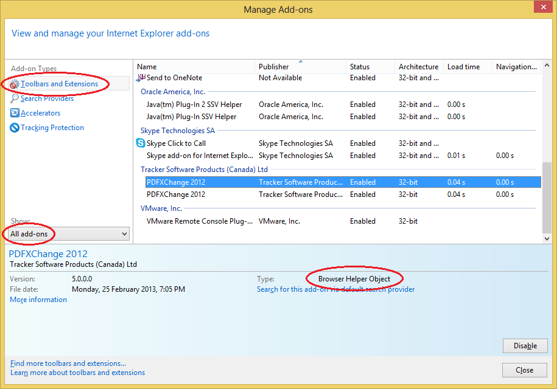The height and width of the screenshot is (389, 557).
Task: Click the Close button
Action: coord(524,370)
